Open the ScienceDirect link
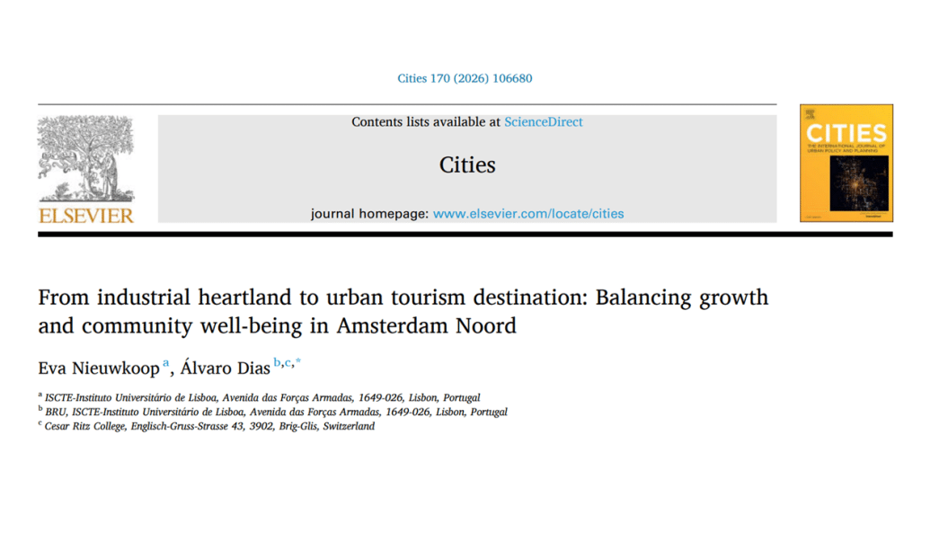Image resolution: width=948 pixels, height=533 pixels. pyautogui.click(x=544, y=122)
